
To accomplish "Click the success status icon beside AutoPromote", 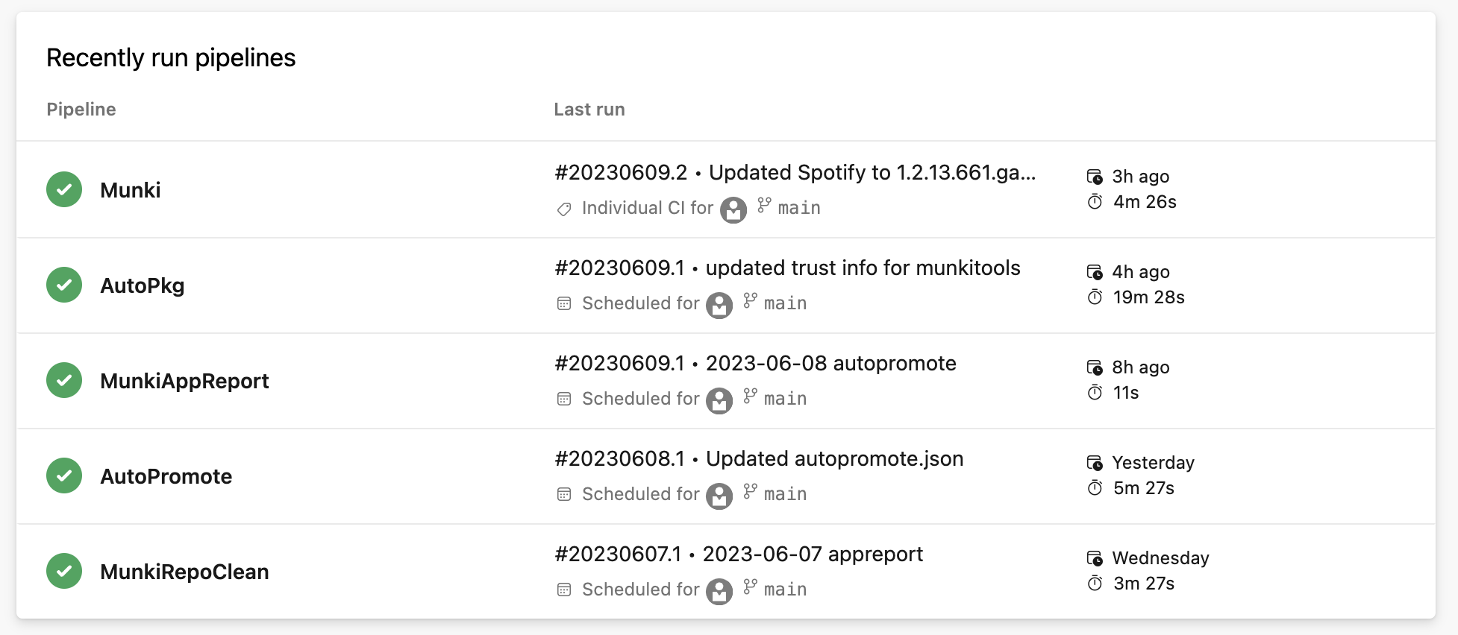I will [64, 476].
